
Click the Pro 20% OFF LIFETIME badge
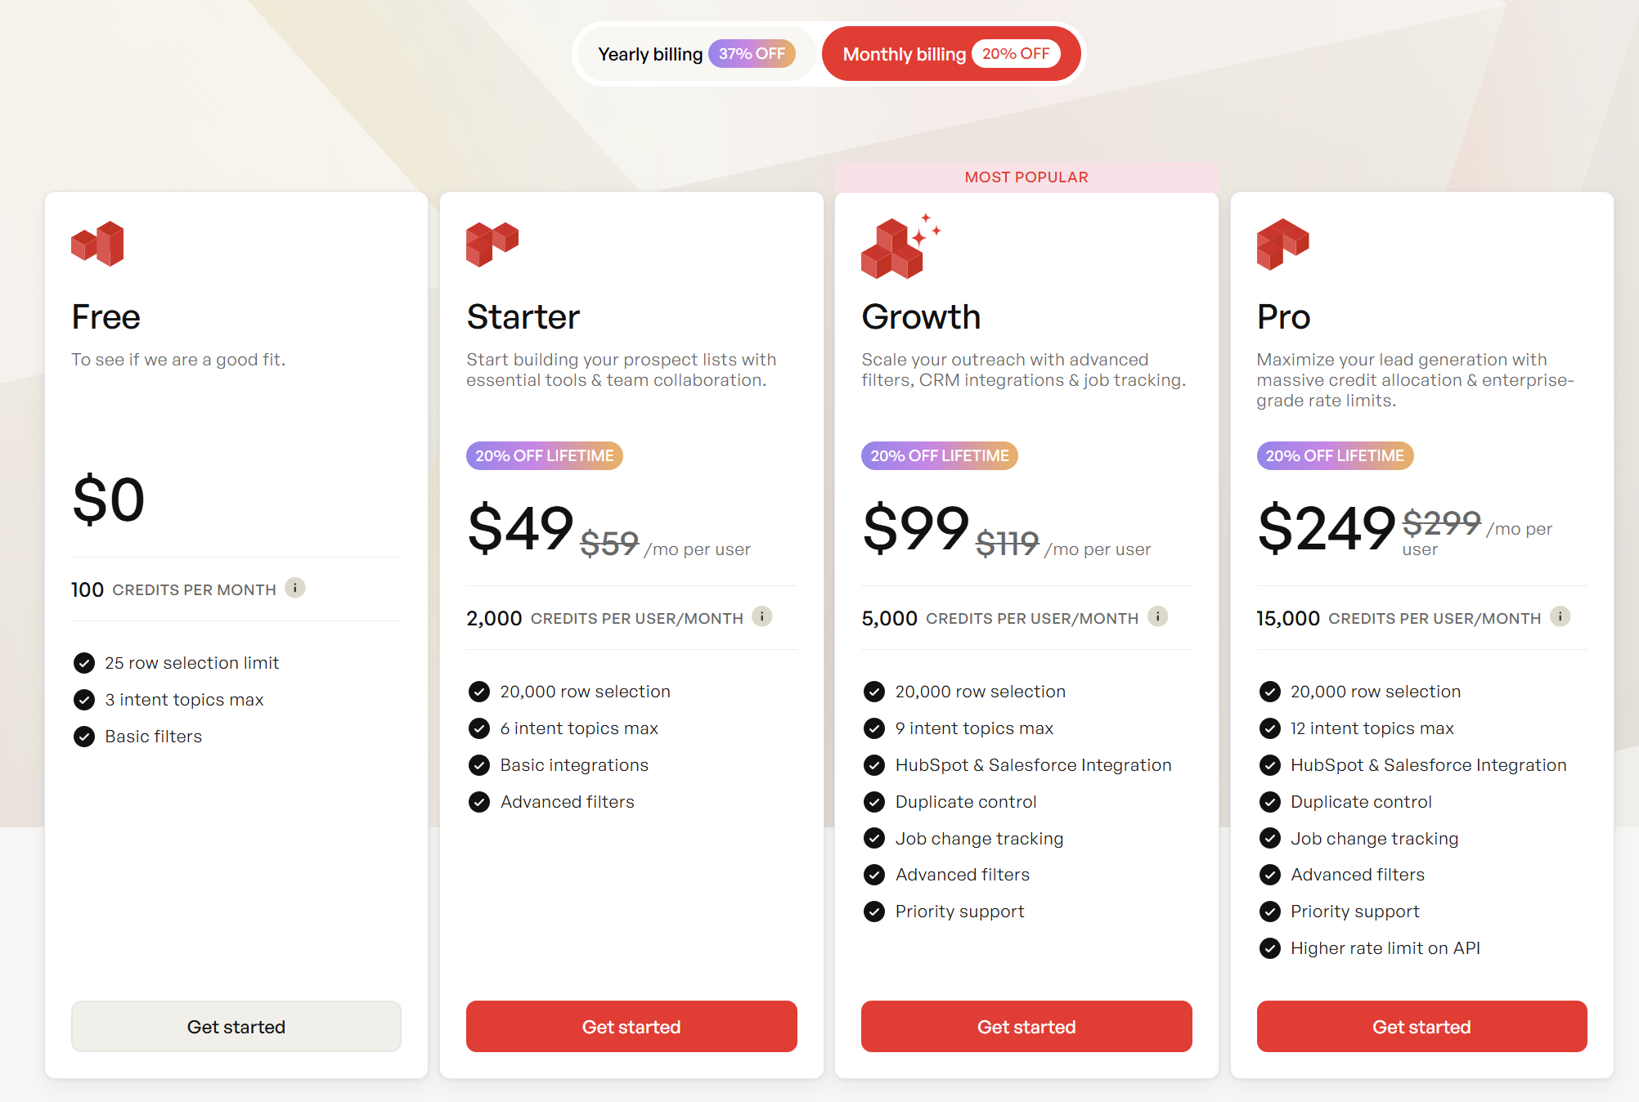click(x=1335, y=456)
